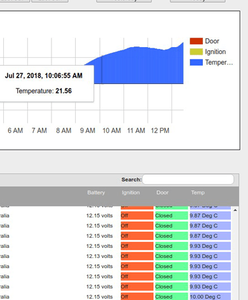Sort table by Temp column header
The image size is (248, 300).
point(198,192)
